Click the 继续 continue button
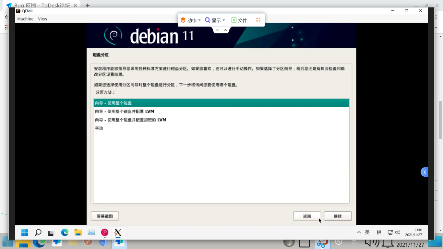This screenshot has height=249, width=443. (338, 216)
